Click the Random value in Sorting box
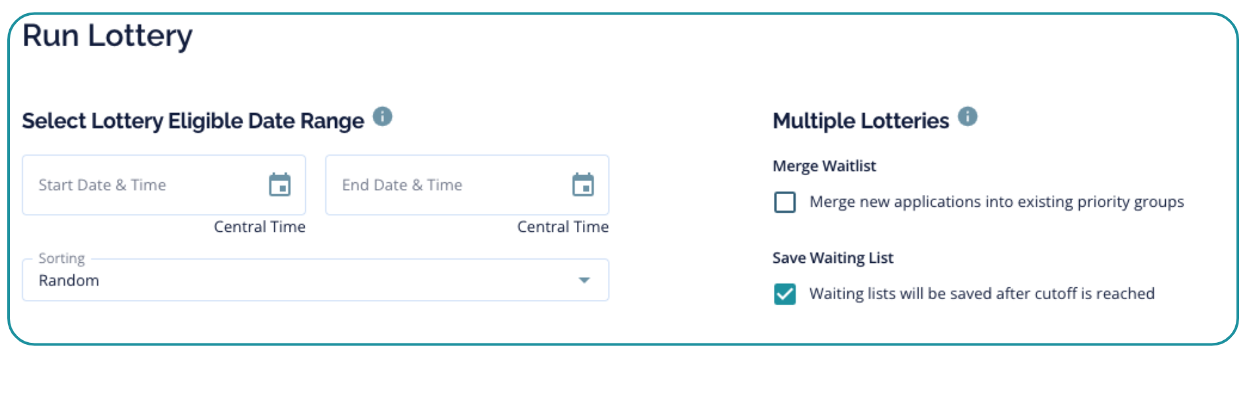1251x393 pixels. (x=69, y=281)
